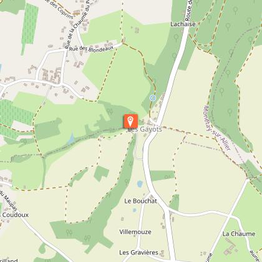
Task: Click the La Chaume place label
Action: [x=239, y=234]
